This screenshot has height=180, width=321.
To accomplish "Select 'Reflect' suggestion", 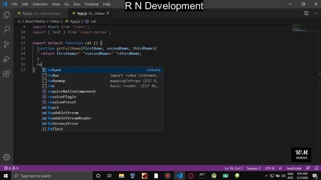I will 102,129.
